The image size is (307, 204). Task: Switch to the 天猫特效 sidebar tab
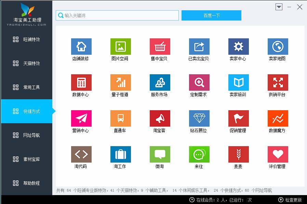pyautogui.click(x=27, y=63)
